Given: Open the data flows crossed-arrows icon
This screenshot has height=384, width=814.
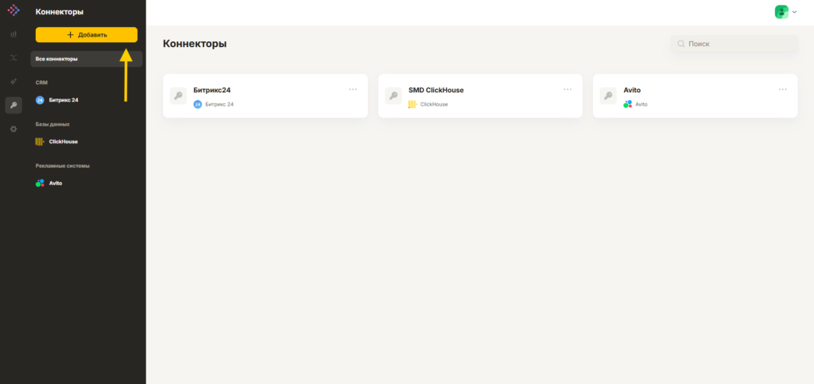Looking at the screenshot, I should click(14, 57).
